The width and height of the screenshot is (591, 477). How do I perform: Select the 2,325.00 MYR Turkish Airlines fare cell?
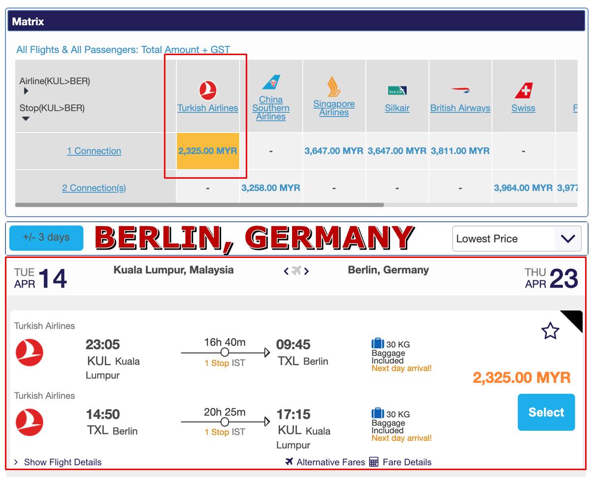coord(208,151)
